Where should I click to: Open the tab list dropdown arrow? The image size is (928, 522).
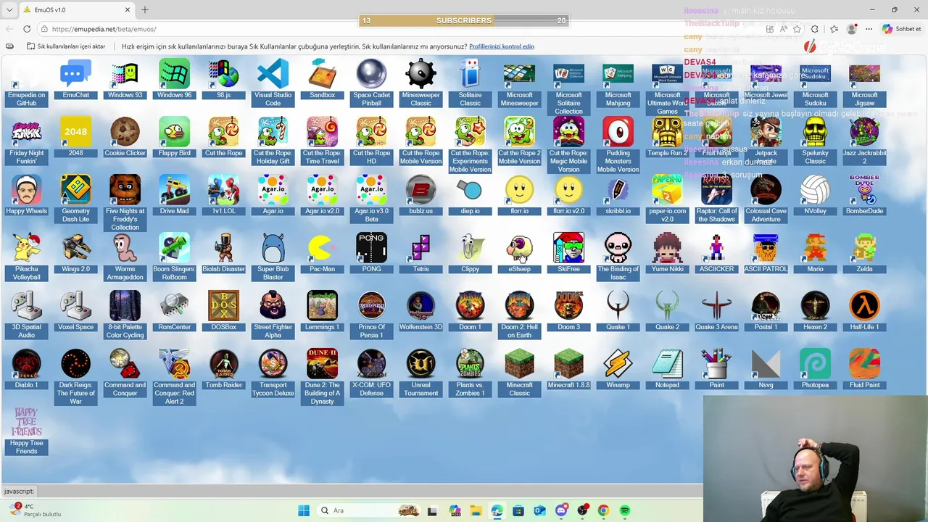pyautogui.click(x=9, y=9)
